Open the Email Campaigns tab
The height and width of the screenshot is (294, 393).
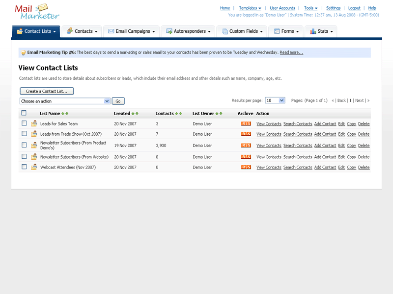click(132, 31)
